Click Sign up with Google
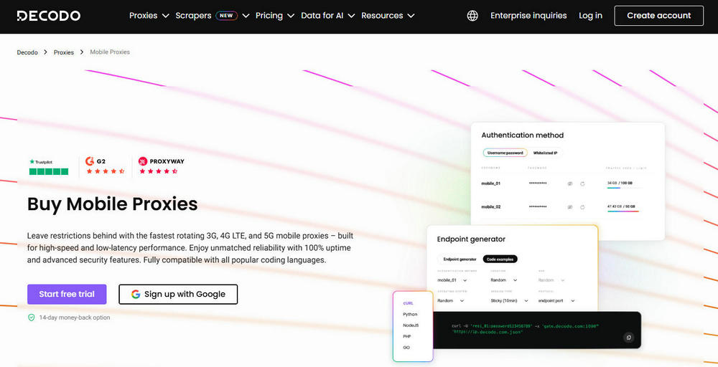 pos(178,295)
